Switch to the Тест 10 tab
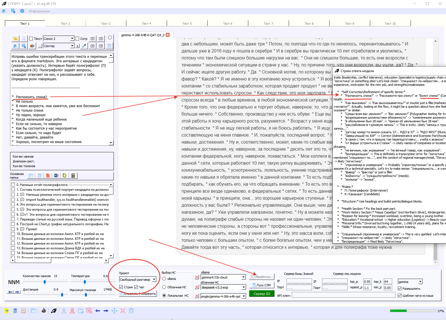Image resolution: width=446 pixels, height=320 pixels. (390, 24)
